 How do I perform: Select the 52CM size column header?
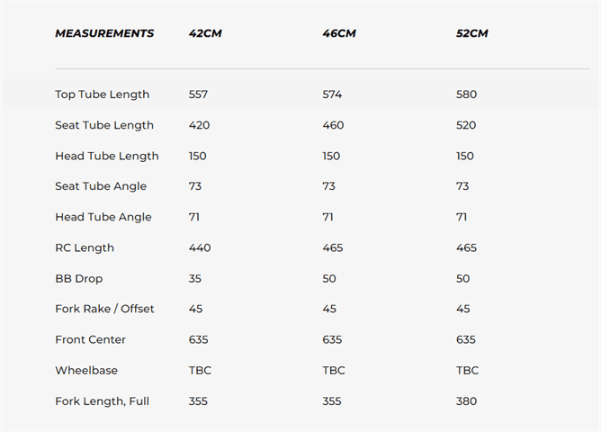coord(471,33)
